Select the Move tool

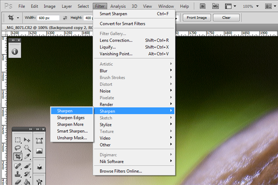[27, 140]
